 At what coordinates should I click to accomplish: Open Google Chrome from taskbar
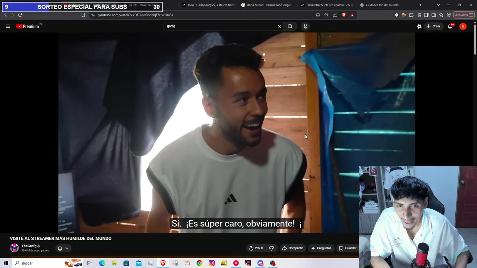point(199,263)
